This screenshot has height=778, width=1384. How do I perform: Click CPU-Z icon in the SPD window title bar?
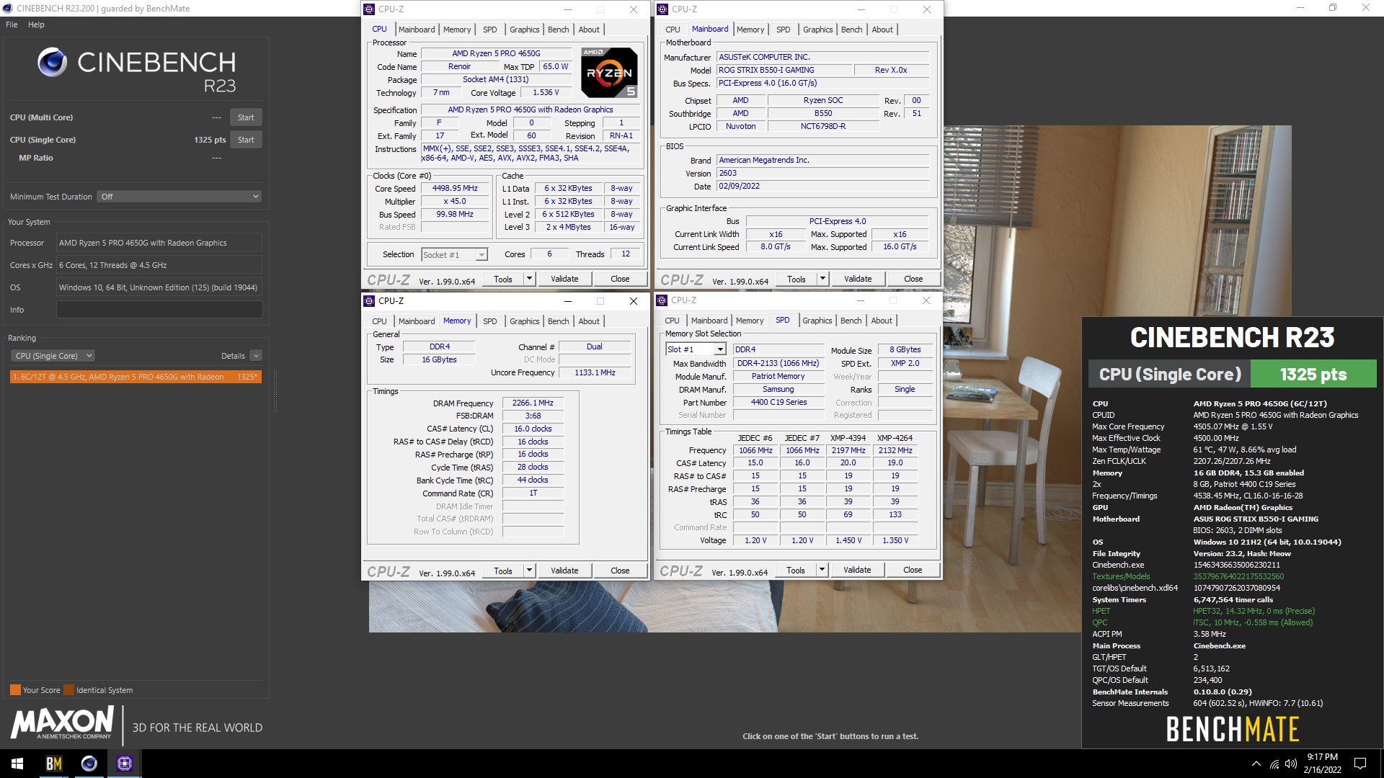coord(662,300)
